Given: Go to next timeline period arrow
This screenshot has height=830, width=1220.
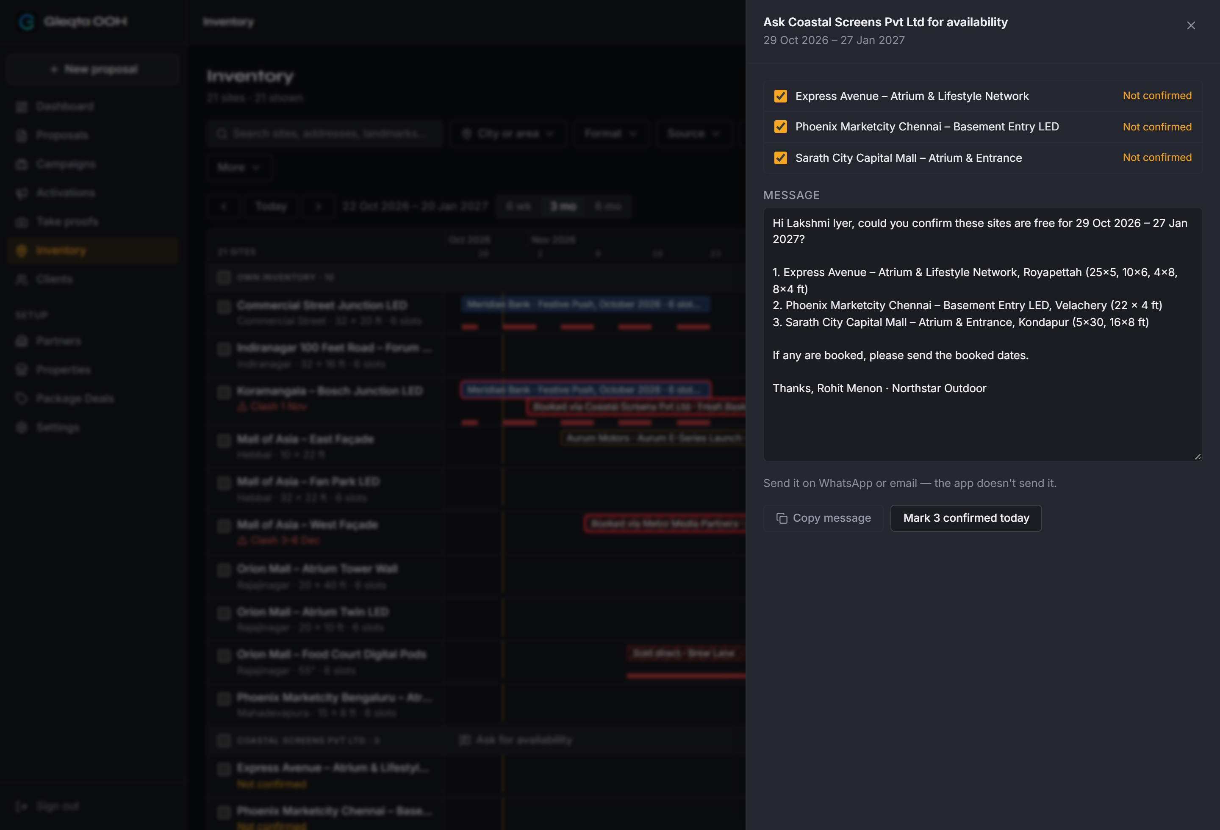Looking at the screenshot, I should [x=318, y=206].
